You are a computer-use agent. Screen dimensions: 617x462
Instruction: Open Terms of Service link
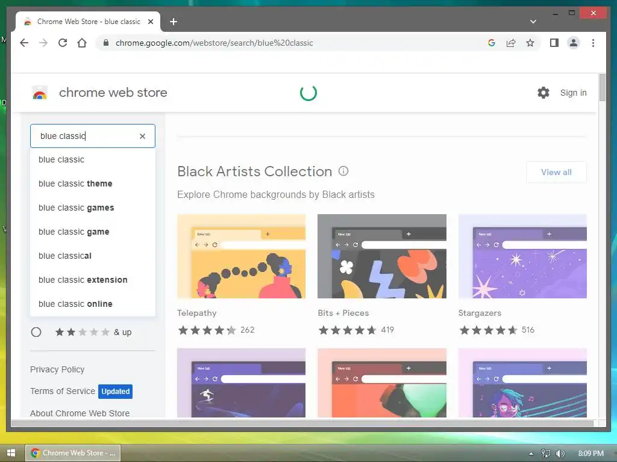coord(63,391)
